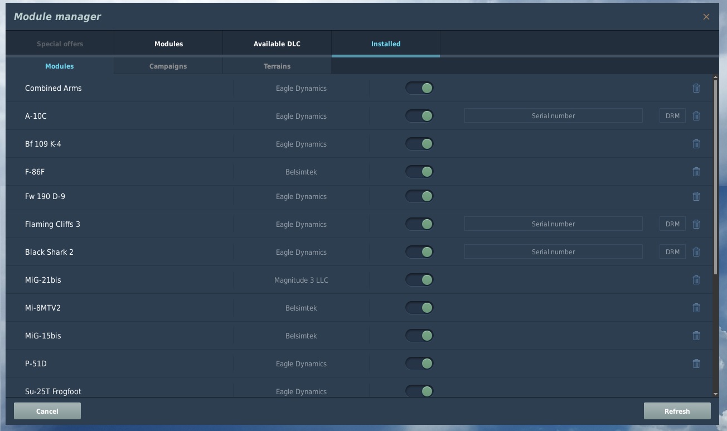
Task: Click the MiG-21bis module name
Action: pos(43,280)
